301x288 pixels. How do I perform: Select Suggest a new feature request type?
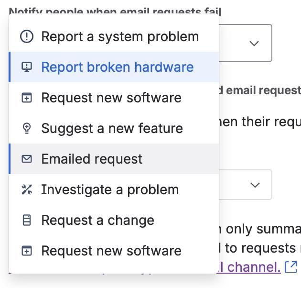[x=112, y=128]
